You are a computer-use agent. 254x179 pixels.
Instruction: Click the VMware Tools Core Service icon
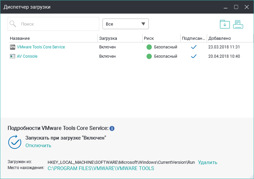pos(13,47)
